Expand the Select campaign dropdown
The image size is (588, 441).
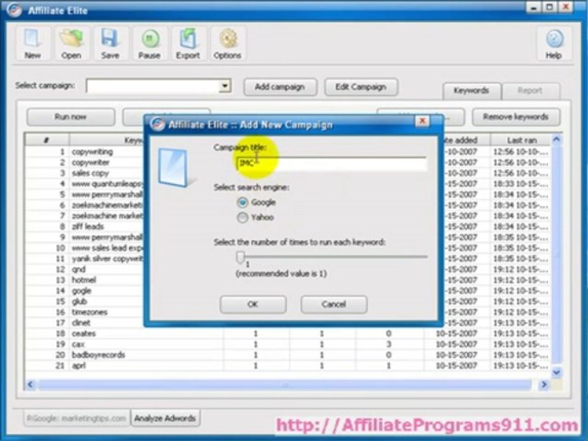224,86
